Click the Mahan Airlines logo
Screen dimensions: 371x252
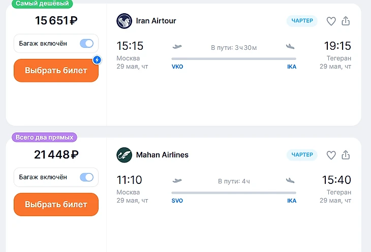[124, 154]
